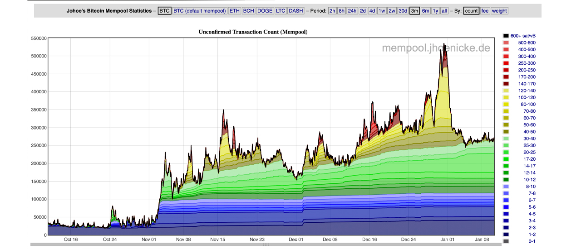581x249 pixels.
Task: Switch to the BCH mempool
Action: click(248, 11)
